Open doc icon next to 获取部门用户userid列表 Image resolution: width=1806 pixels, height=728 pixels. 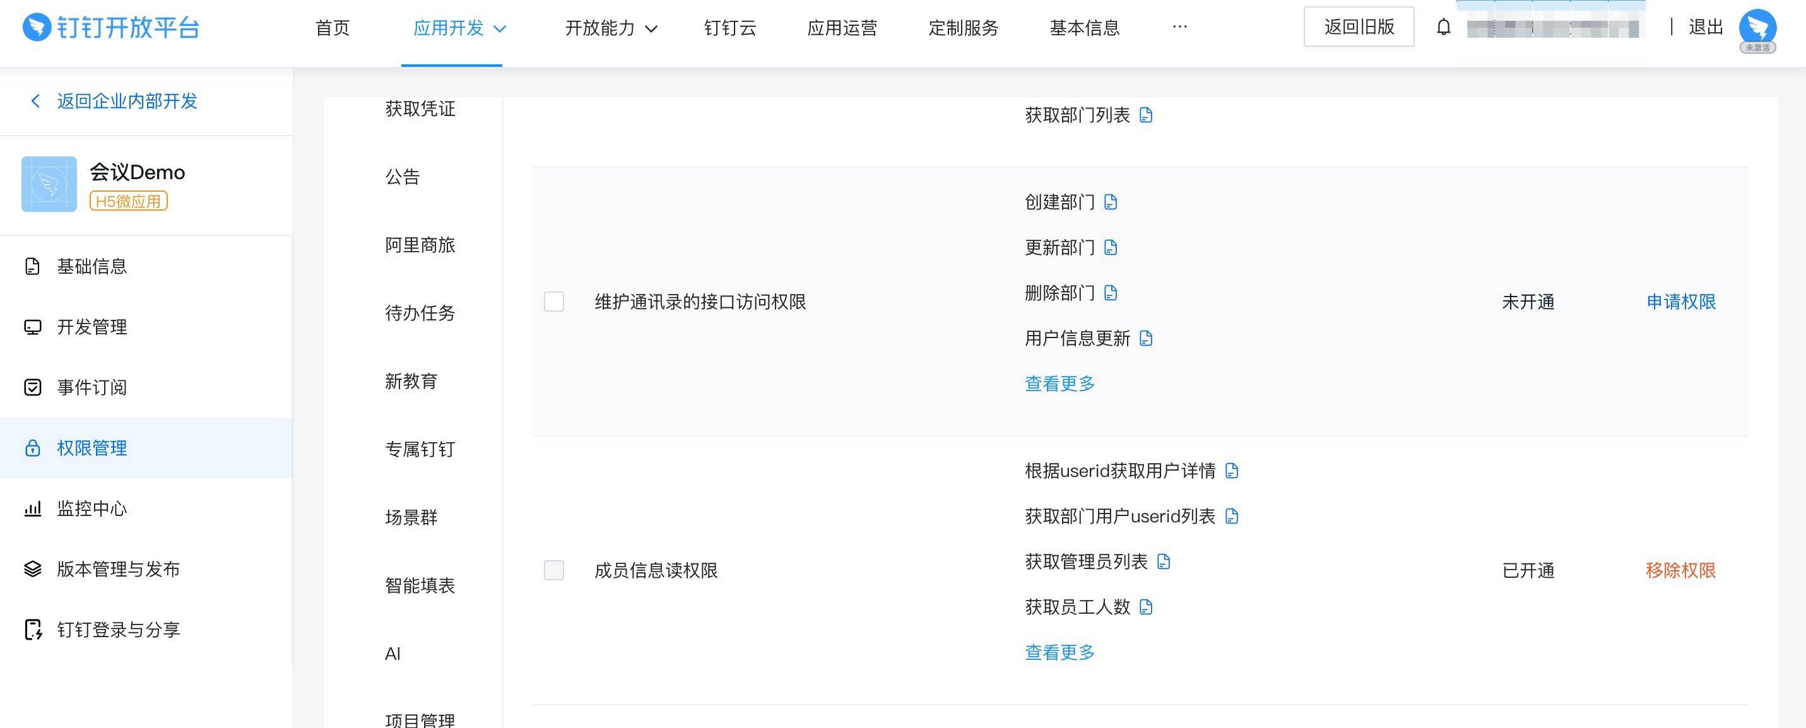1231,517
